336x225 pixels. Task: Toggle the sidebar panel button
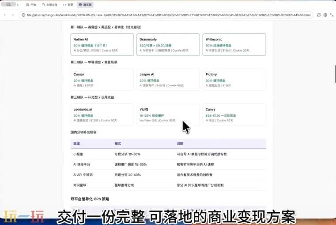(x=8, y=4)
